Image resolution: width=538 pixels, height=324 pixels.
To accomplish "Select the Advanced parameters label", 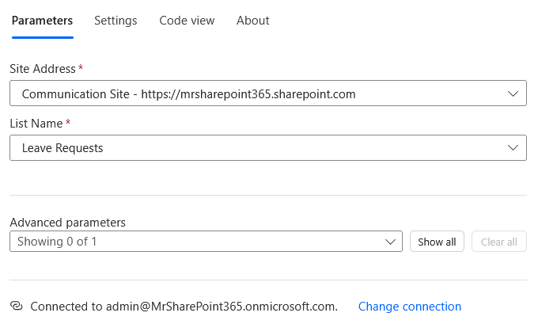I will pyautogui.click(x=67, y=223).
